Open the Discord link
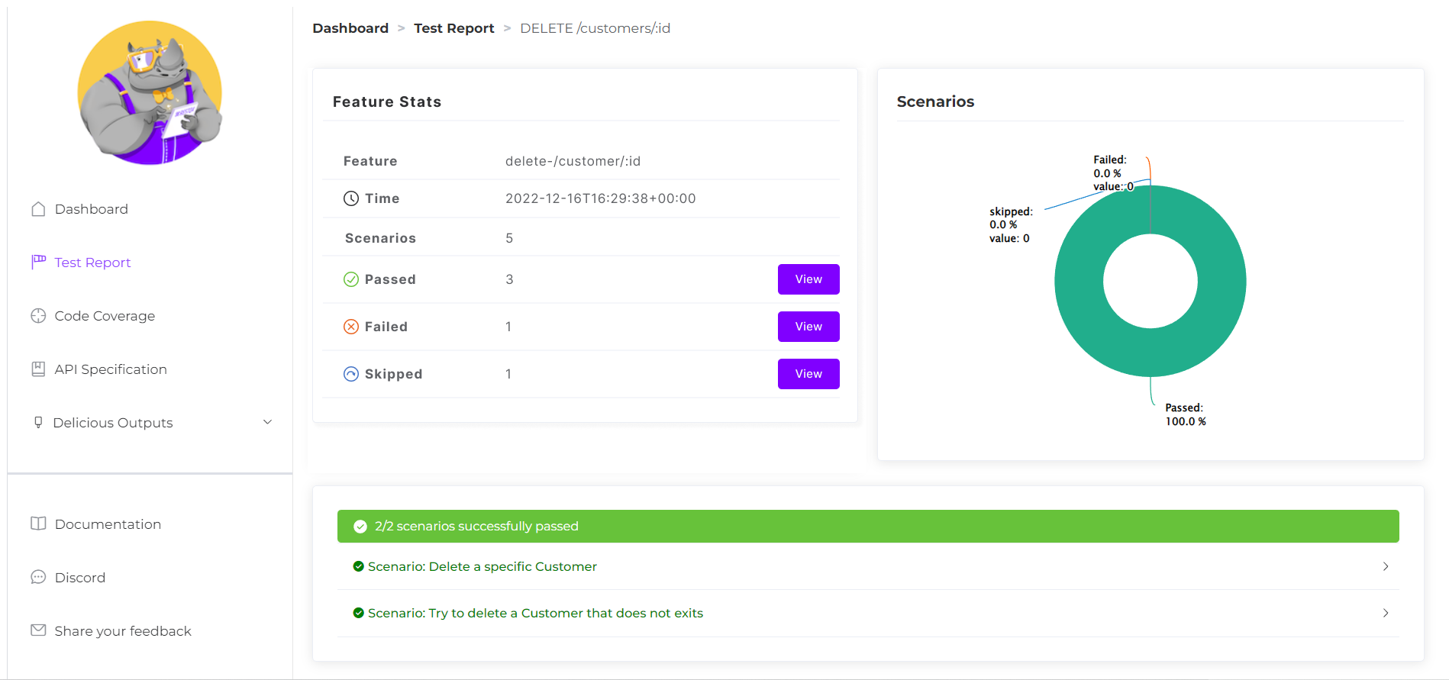Viewport: 1449px width, 680px height. (x=80, y=578)
